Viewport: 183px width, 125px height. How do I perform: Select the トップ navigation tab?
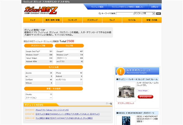pos(33,20)
